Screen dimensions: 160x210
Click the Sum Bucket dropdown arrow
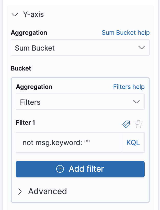click(141, 48)
